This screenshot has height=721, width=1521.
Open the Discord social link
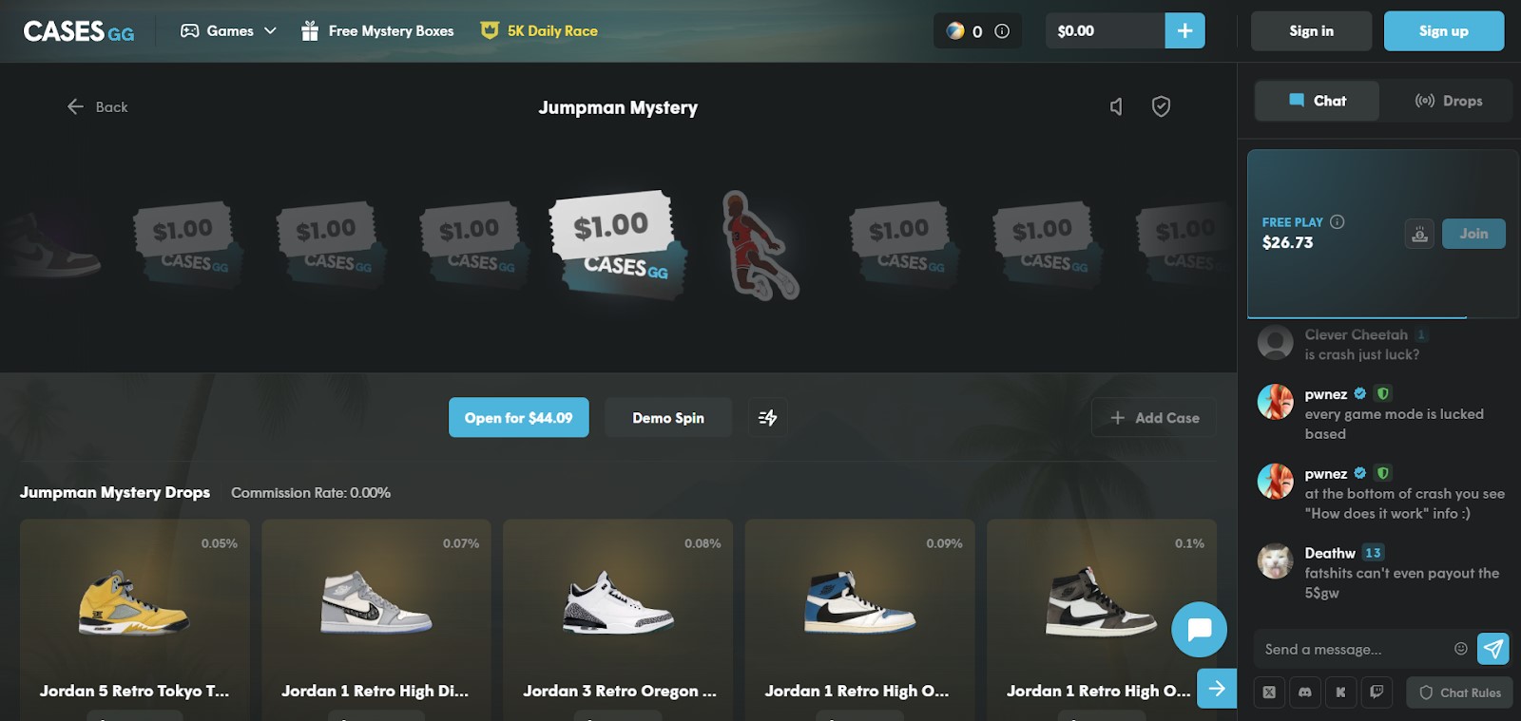pyautogui.click(x=1305, y=693)
